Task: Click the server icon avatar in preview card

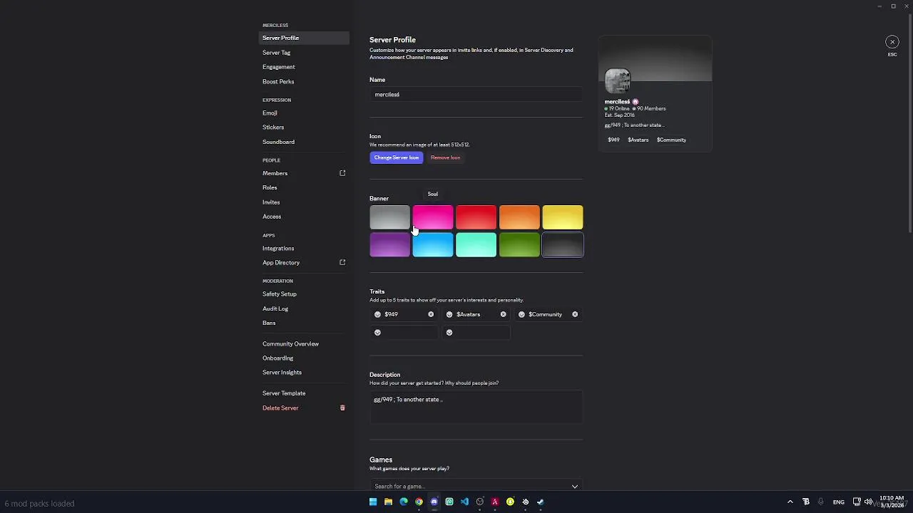Action: coord(618,81)
